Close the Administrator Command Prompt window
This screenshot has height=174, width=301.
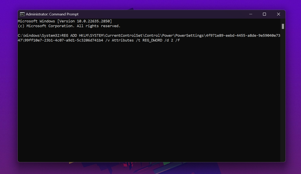click(278, 14)
